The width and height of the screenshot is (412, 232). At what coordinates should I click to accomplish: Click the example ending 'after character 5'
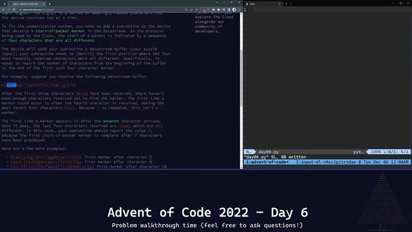tap(81, 157)
